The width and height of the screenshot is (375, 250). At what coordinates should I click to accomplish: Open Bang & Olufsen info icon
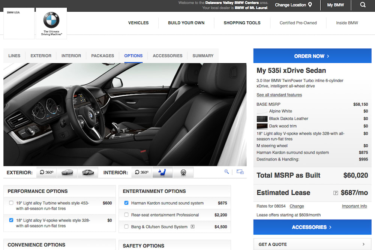[x=192, y=227]
